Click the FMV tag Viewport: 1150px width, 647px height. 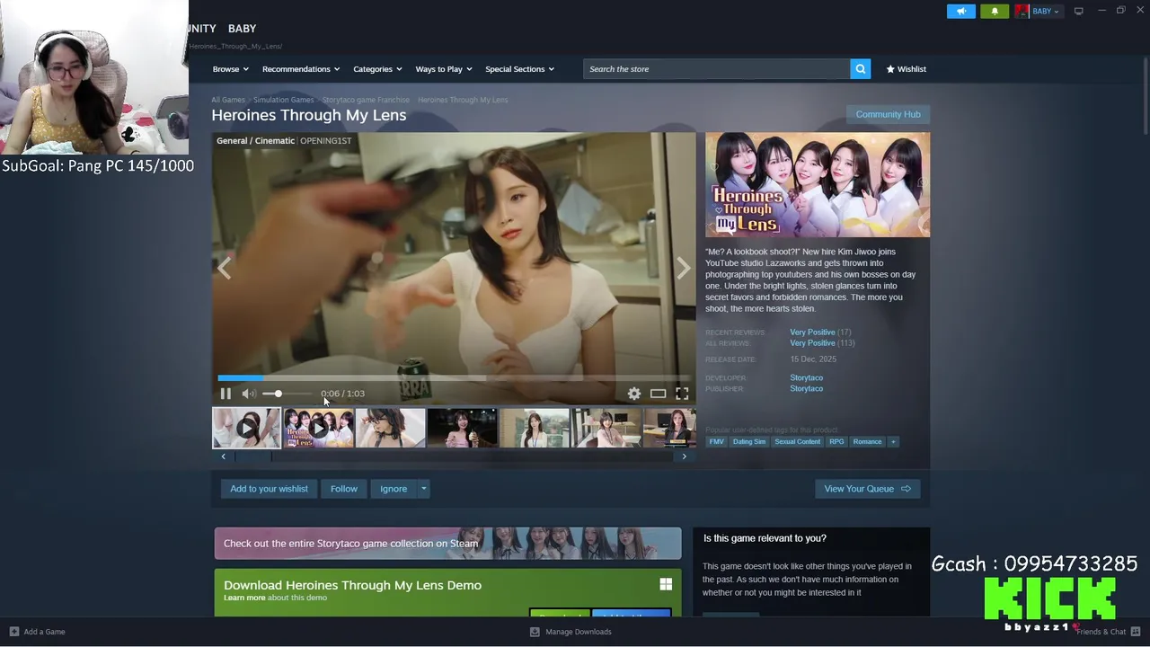click(716, 442)
